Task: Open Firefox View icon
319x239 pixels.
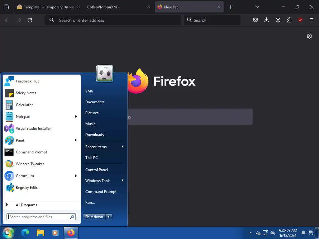Action: [6, 7]
